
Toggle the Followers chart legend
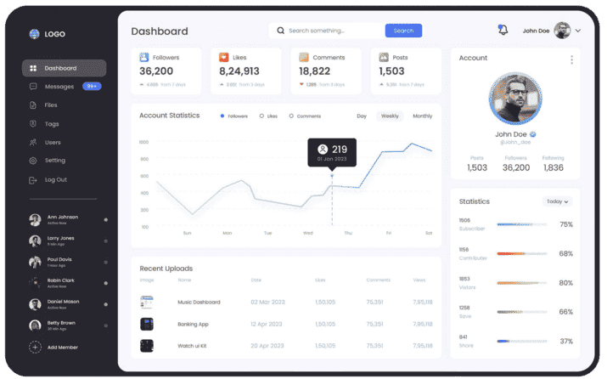click(222, 116)
